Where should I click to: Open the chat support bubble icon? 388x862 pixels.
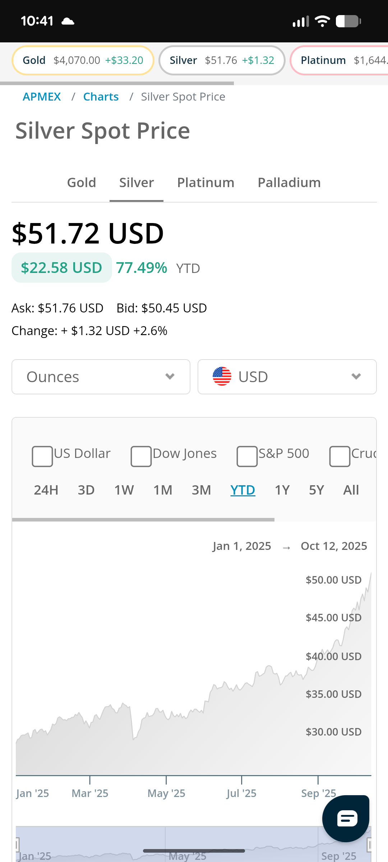pos(346,818)
